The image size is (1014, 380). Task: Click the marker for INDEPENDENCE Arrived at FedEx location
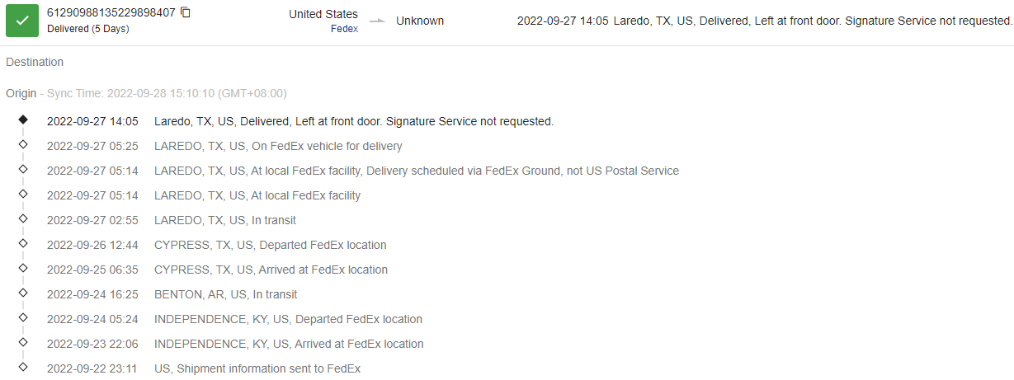pos(23,342)
